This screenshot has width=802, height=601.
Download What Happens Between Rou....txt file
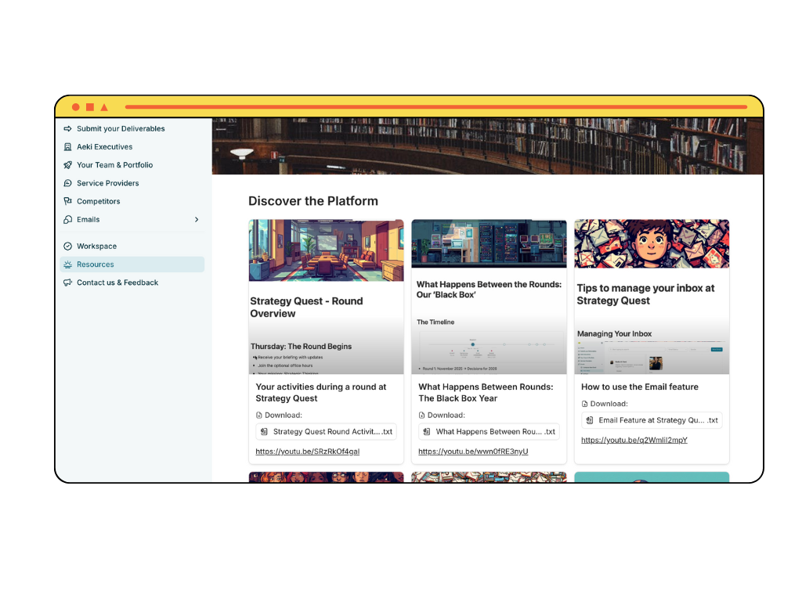tap(489, 432)
